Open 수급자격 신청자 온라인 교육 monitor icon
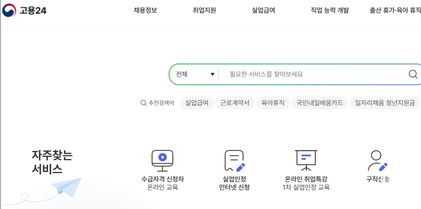 tap(162, 161)
